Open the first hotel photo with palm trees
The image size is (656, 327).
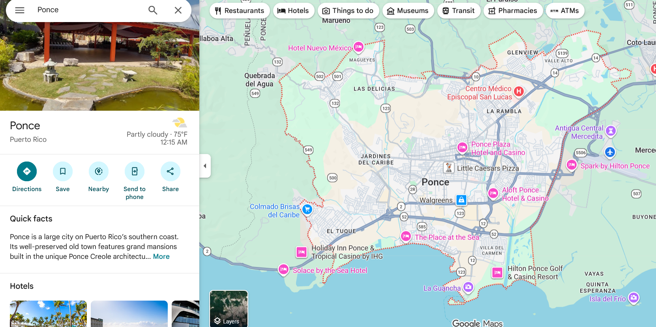[48, 314]
